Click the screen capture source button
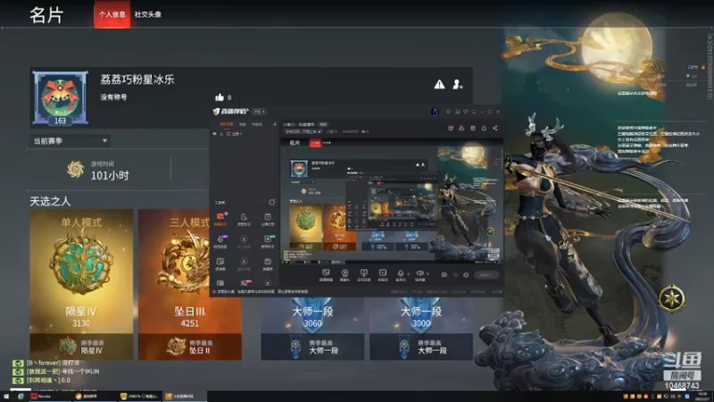This screenshot has height=402, width=714. coord(326,275)
